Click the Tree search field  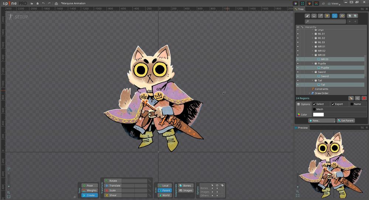point(325,21)
